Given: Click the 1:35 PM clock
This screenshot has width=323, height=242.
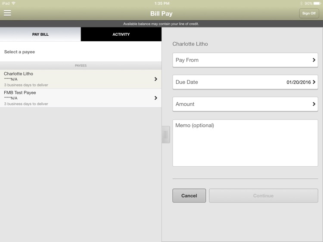Looking at the screenshot, I should 162,3.
